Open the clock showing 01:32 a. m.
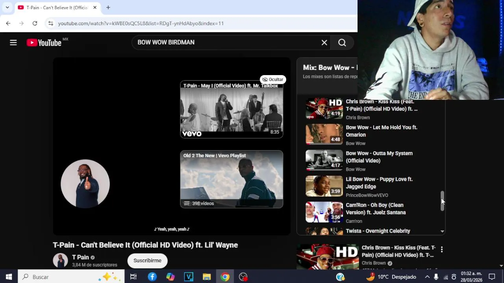This screenshot has height=283, width=504. point(471,277)
